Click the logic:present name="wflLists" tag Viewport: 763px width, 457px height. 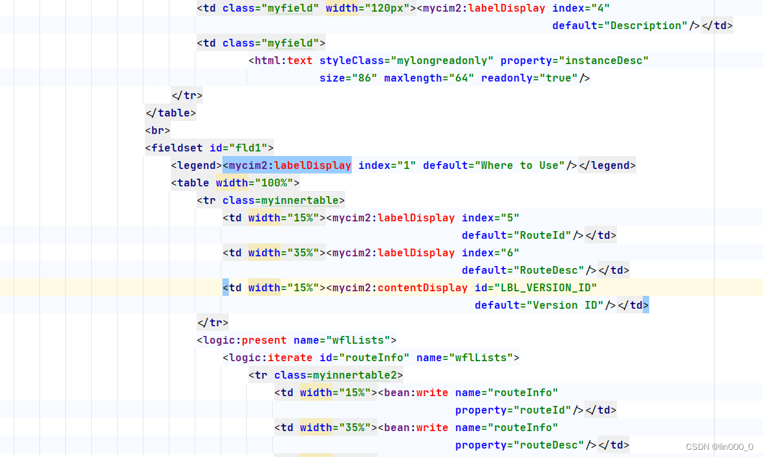(x=297, y=340)
